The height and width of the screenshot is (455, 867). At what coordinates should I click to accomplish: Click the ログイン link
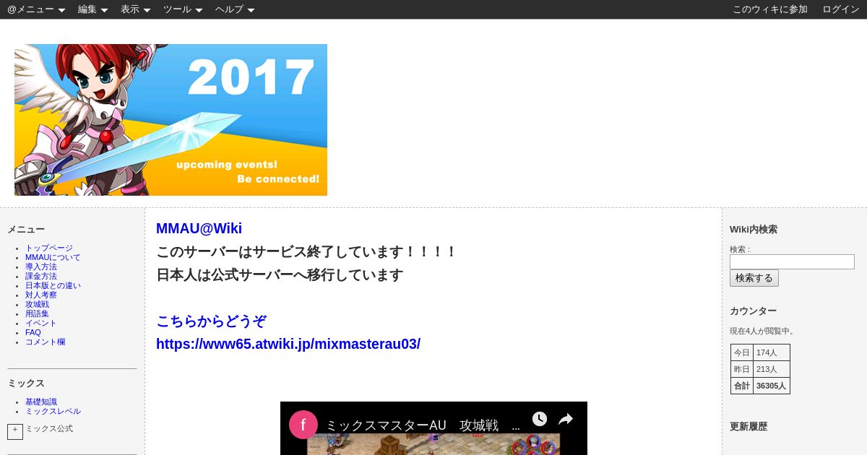point(841,9)
